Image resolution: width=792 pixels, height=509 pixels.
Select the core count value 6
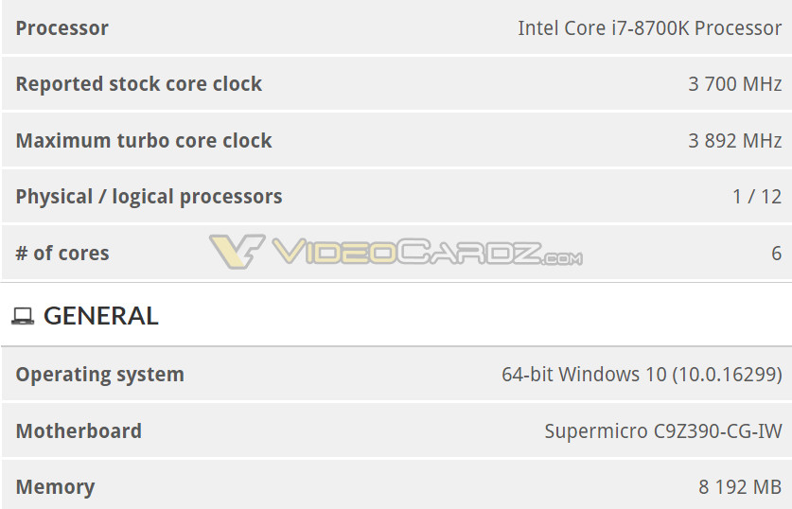[x=776, y=254]
